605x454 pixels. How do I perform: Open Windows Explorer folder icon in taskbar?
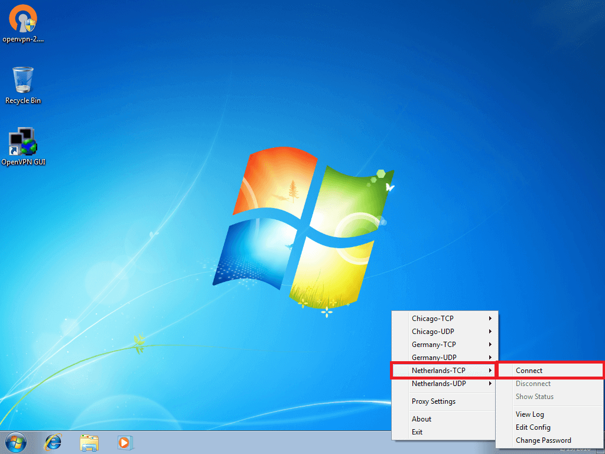(x=89, y=442)
